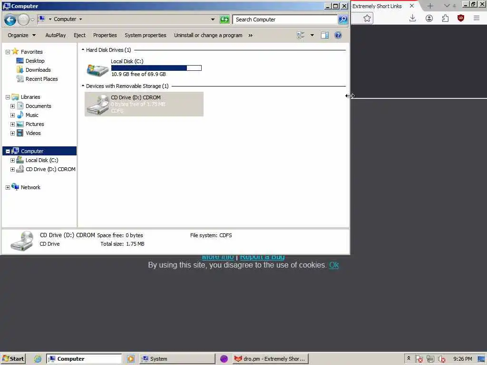
Task: Select the Network icon in the sidebar
Action: click(x=15, y=187)
